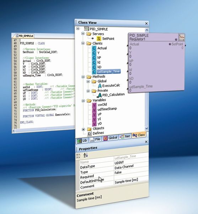The height and width of the screenshot is (214, 198).
Task: Click the Variables folder icon
Action: tap(89, 101)
